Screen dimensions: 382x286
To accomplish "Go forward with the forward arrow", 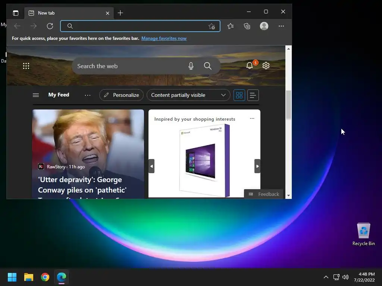I will (33, 26).
